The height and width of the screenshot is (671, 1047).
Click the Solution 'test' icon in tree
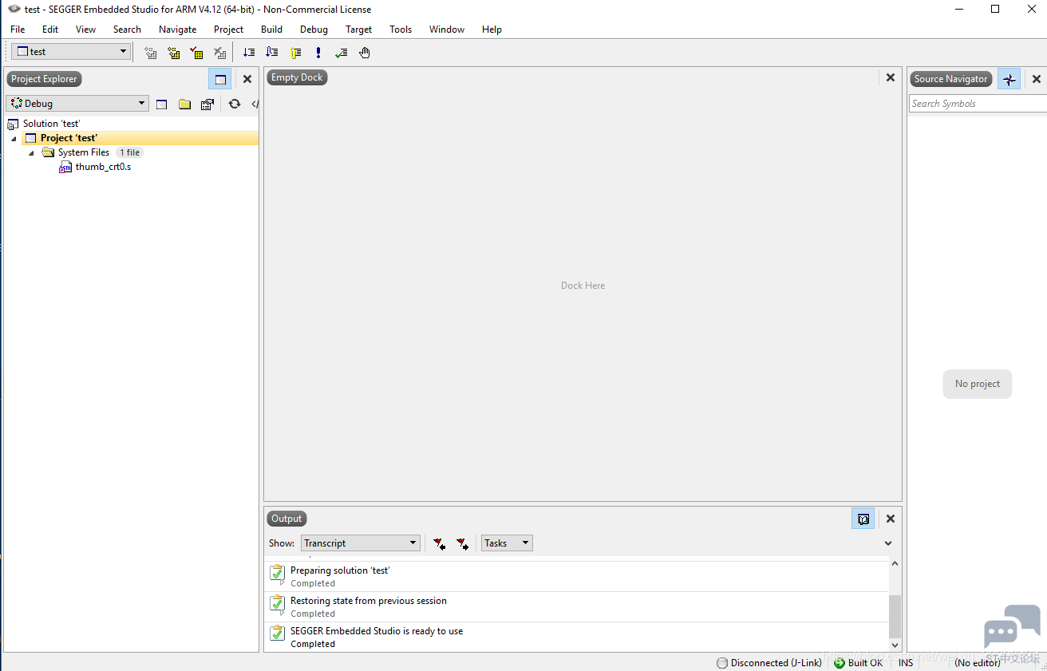(13, 124)
